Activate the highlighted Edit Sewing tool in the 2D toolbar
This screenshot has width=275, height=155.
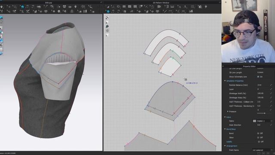(108, 12)
